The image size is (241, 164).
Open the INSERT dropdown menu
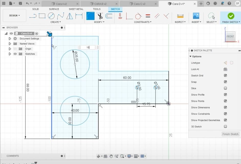196,22
